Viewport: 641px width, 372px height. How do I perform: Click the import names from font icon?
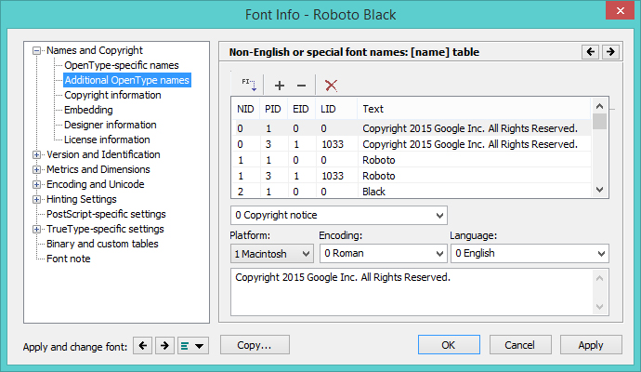[x=248, y=85]
